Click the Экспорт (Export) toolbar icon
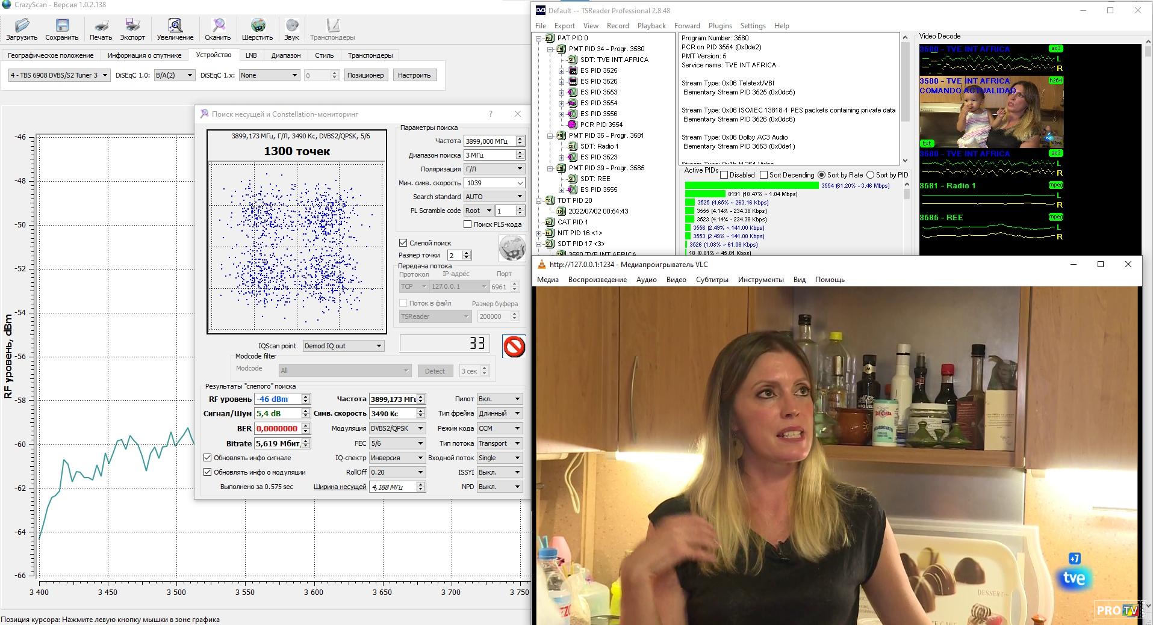Image resolution: width=1153 pixels, height=625 pixels. [132, 26]
